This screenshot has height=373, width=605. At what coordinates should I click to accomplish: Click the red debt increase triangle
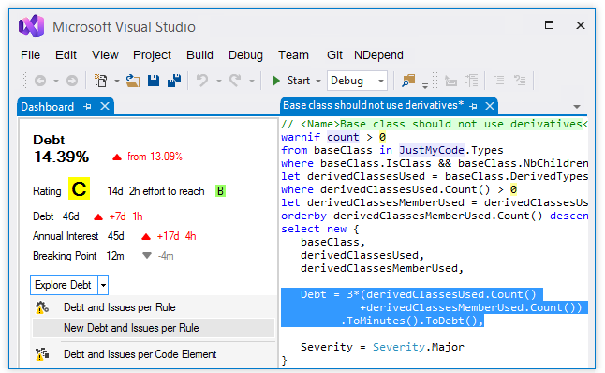click(x=117, y=157)
